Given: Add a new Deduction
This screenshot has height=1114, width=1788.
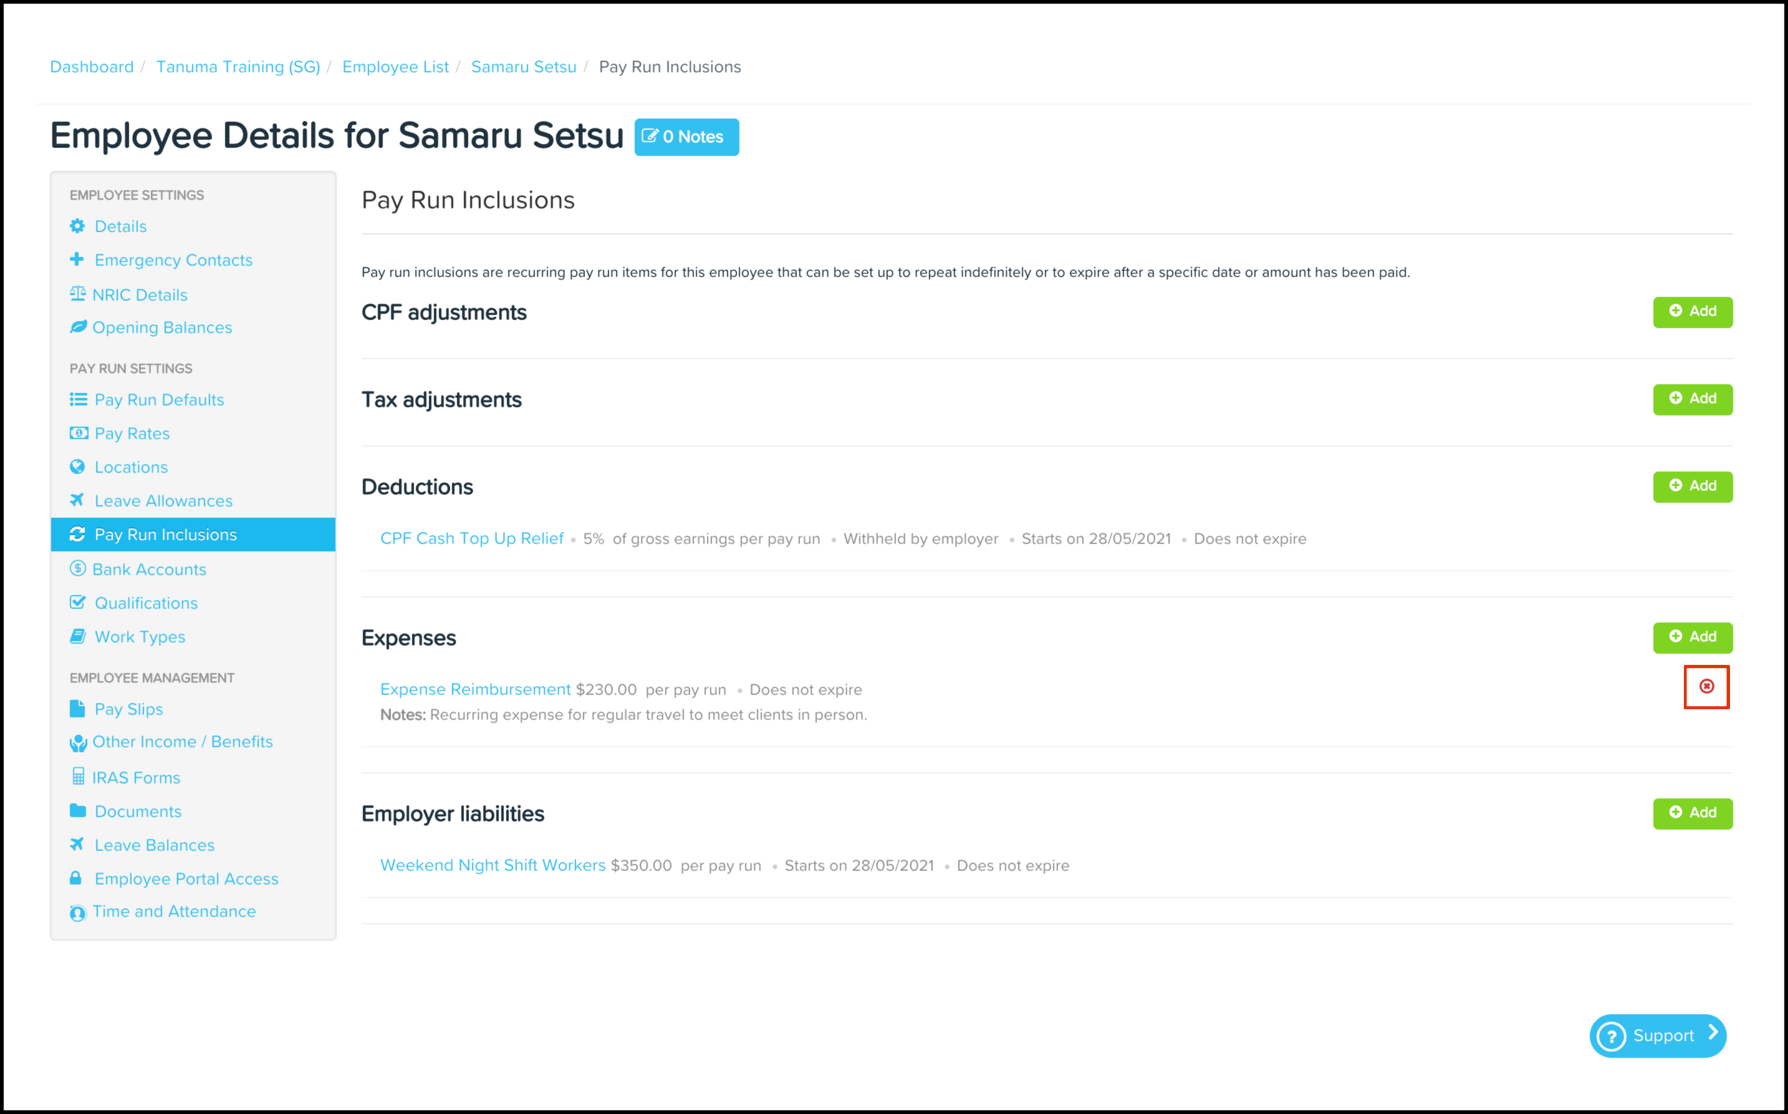Looking at the screenshot, I should click(x=1692, y=487).
